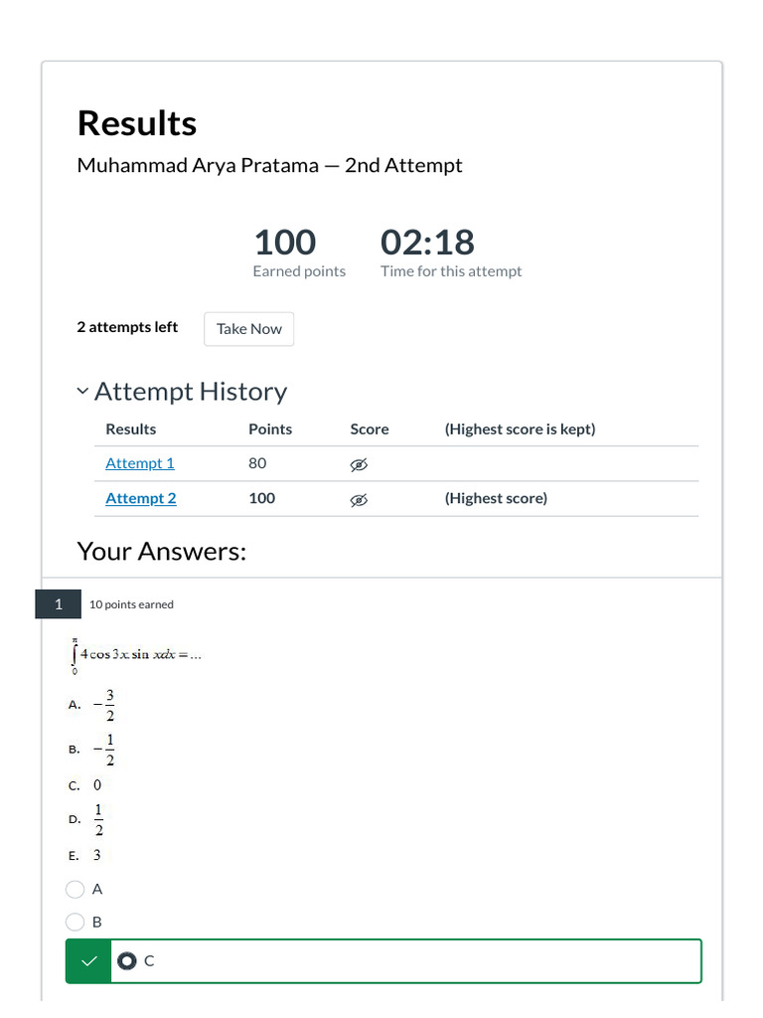This screenshot has width=763, height=1018.
Task: Open the Attempt 2 link
Action: click(141, 498)
